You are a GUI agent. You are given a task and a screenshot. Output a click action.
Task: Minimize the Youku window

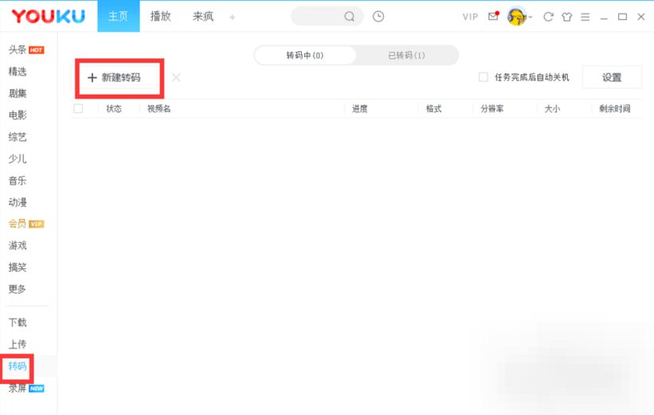pos(604,18)
